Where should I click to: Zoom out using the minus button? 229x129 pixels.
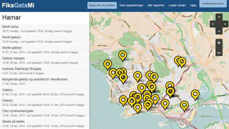[219, 53]
